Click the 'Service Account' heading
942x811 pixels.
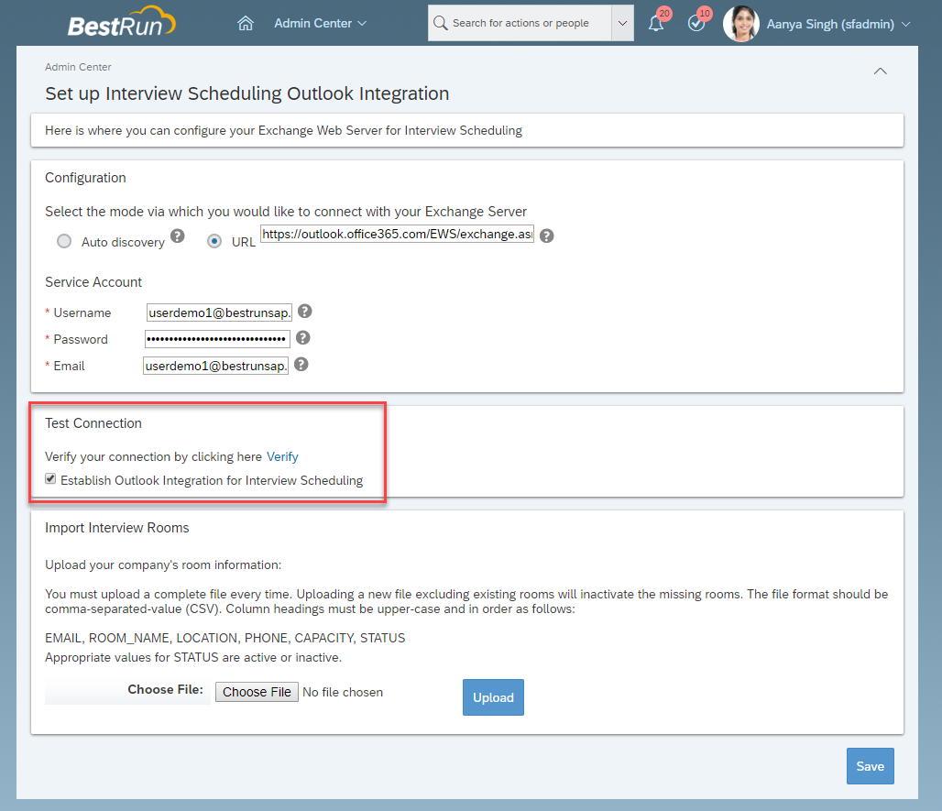click(x=93, y=282)
